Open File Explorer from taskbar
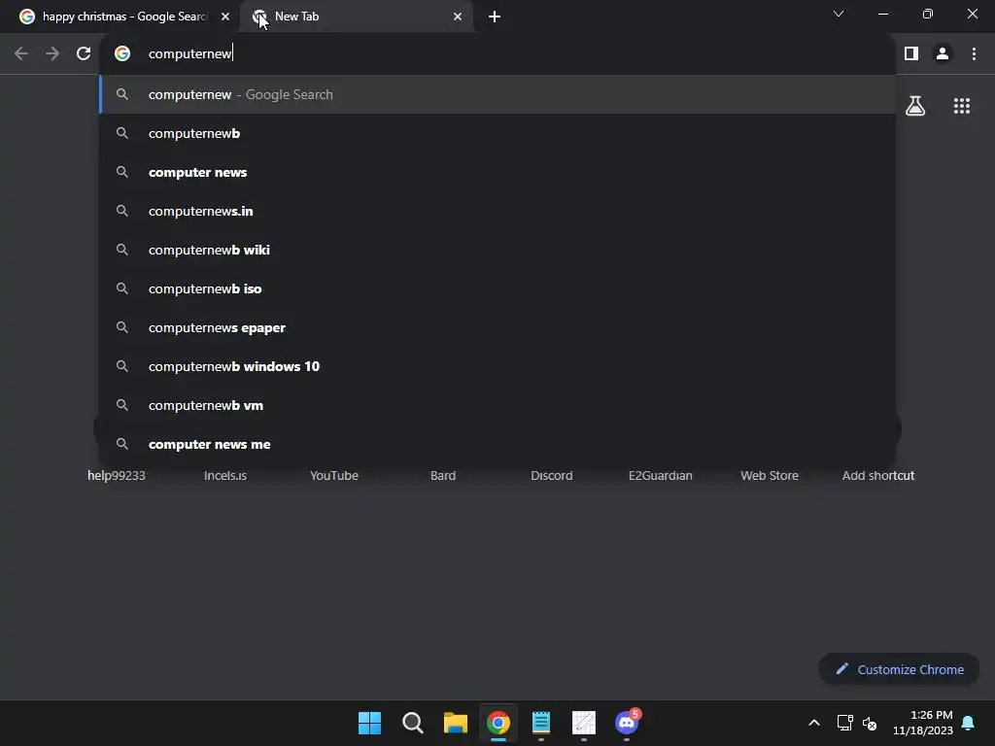995x746 pixels. 455,723
